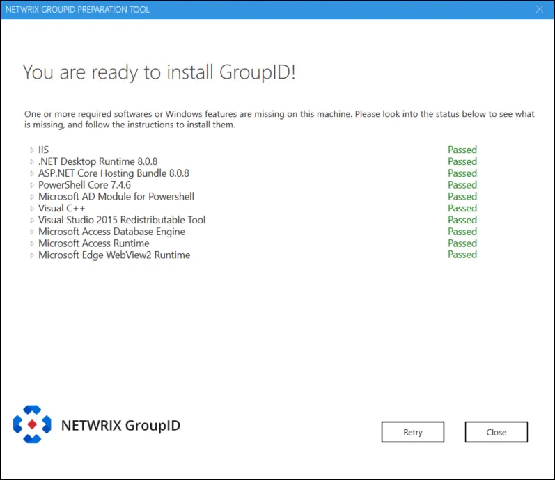Click Passed status for Microsoft AD Module
Screen dimensions: 555x480
tap(462, 196)
